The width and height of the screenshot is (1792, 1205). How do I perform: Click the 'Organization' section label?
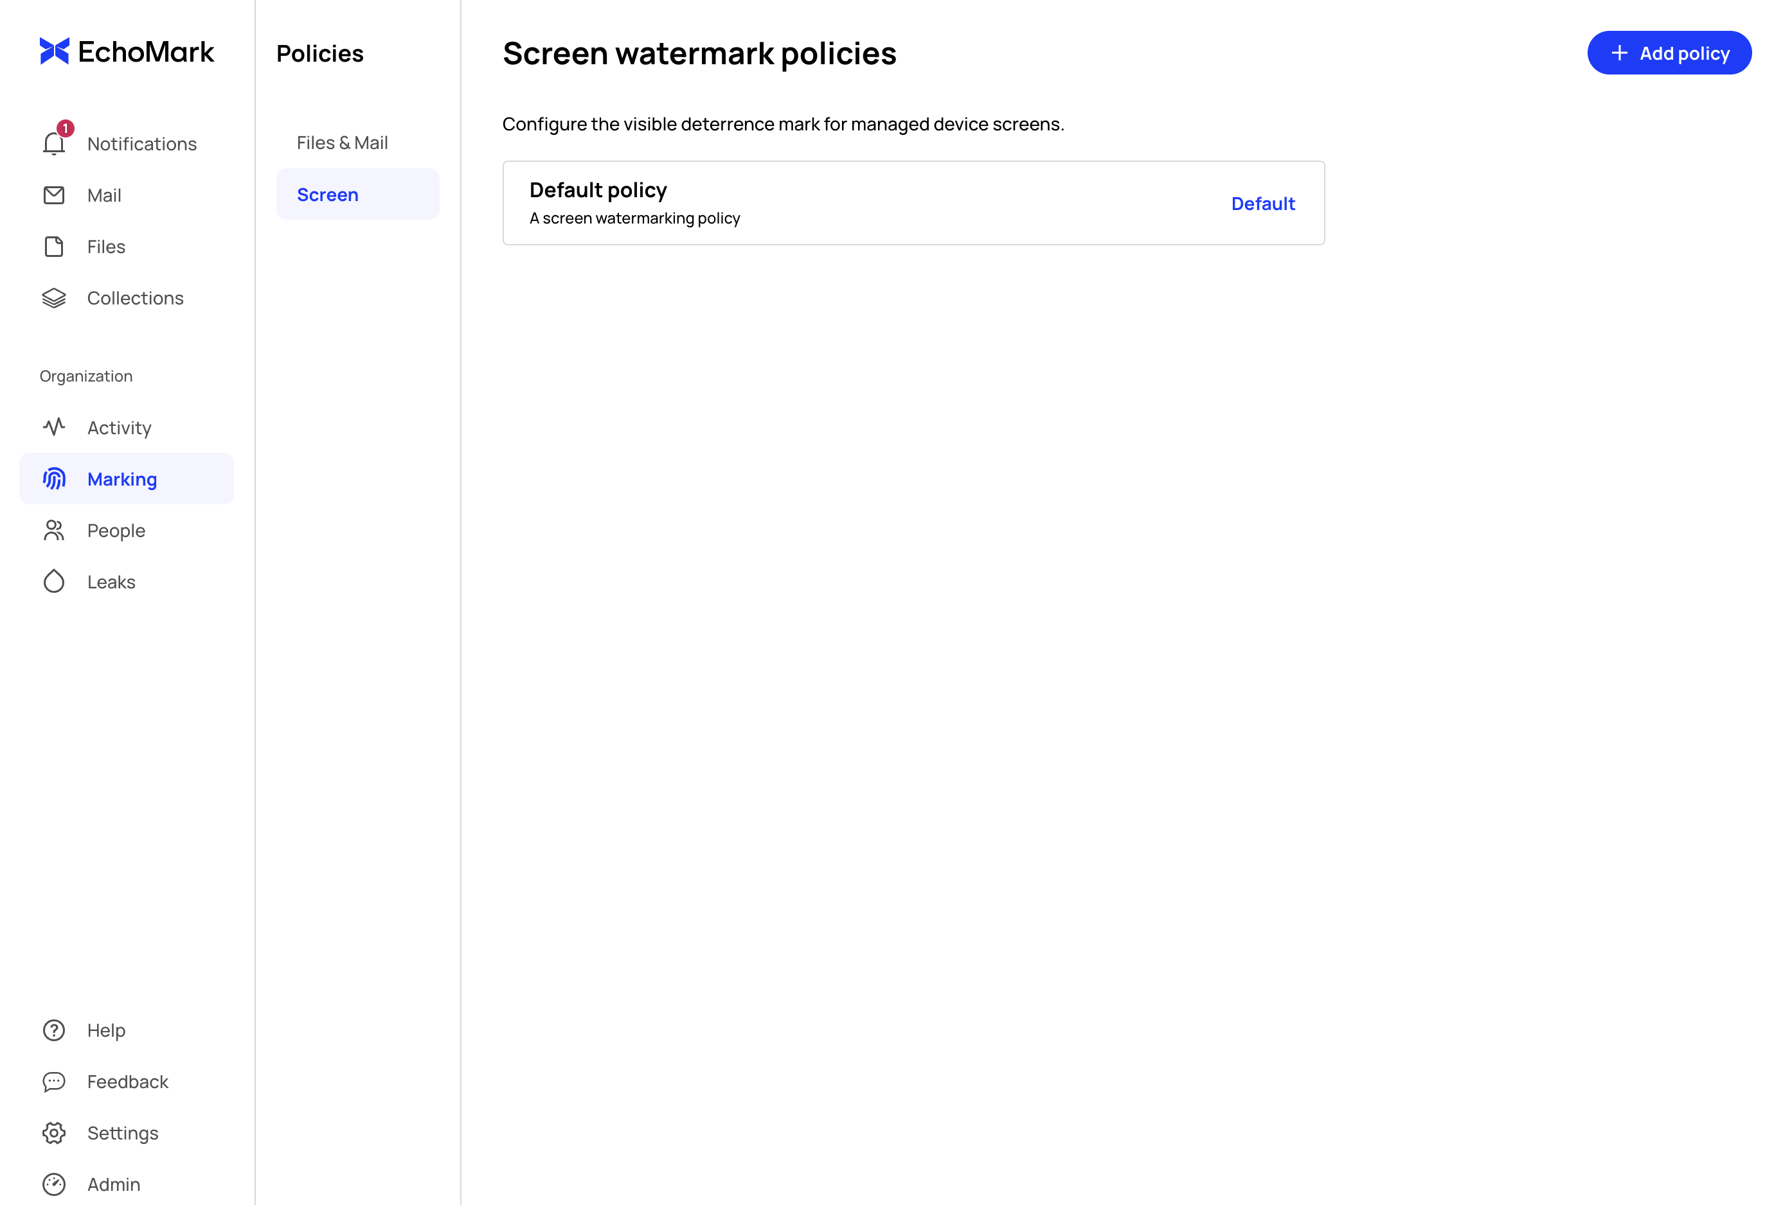86,376
